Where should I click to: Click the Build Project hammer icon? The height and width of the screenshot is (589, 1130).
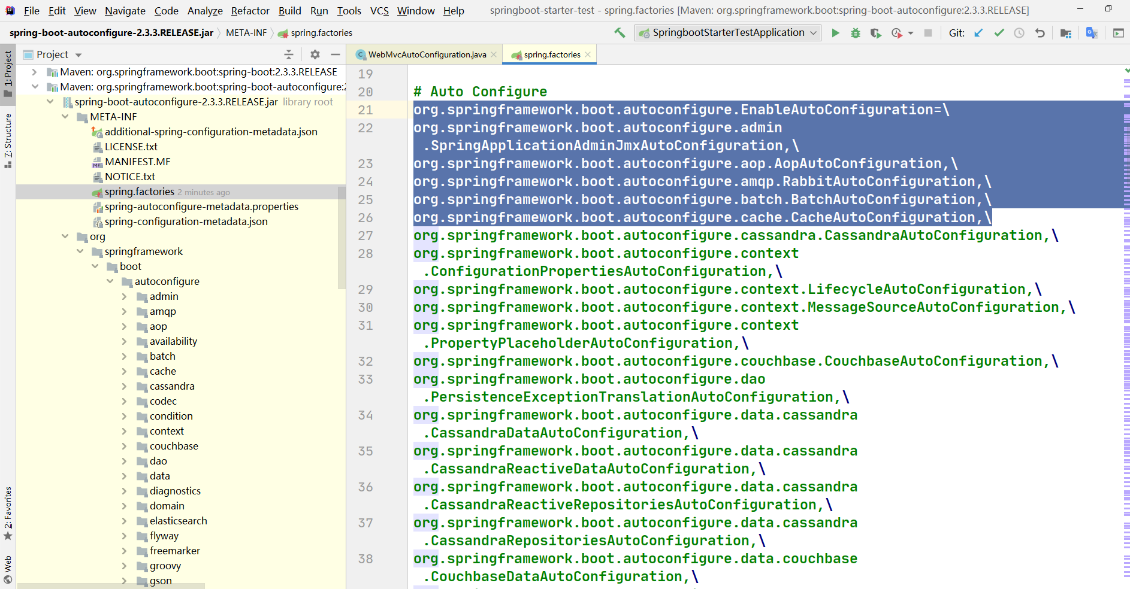[620, 33]
